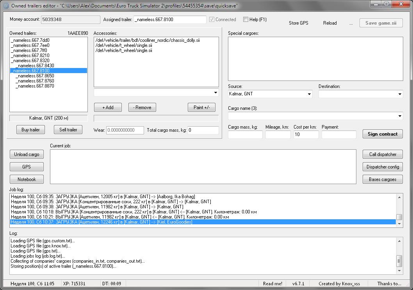
Task: Click Read me! in the status bar
Action: [x=272, y=284]
